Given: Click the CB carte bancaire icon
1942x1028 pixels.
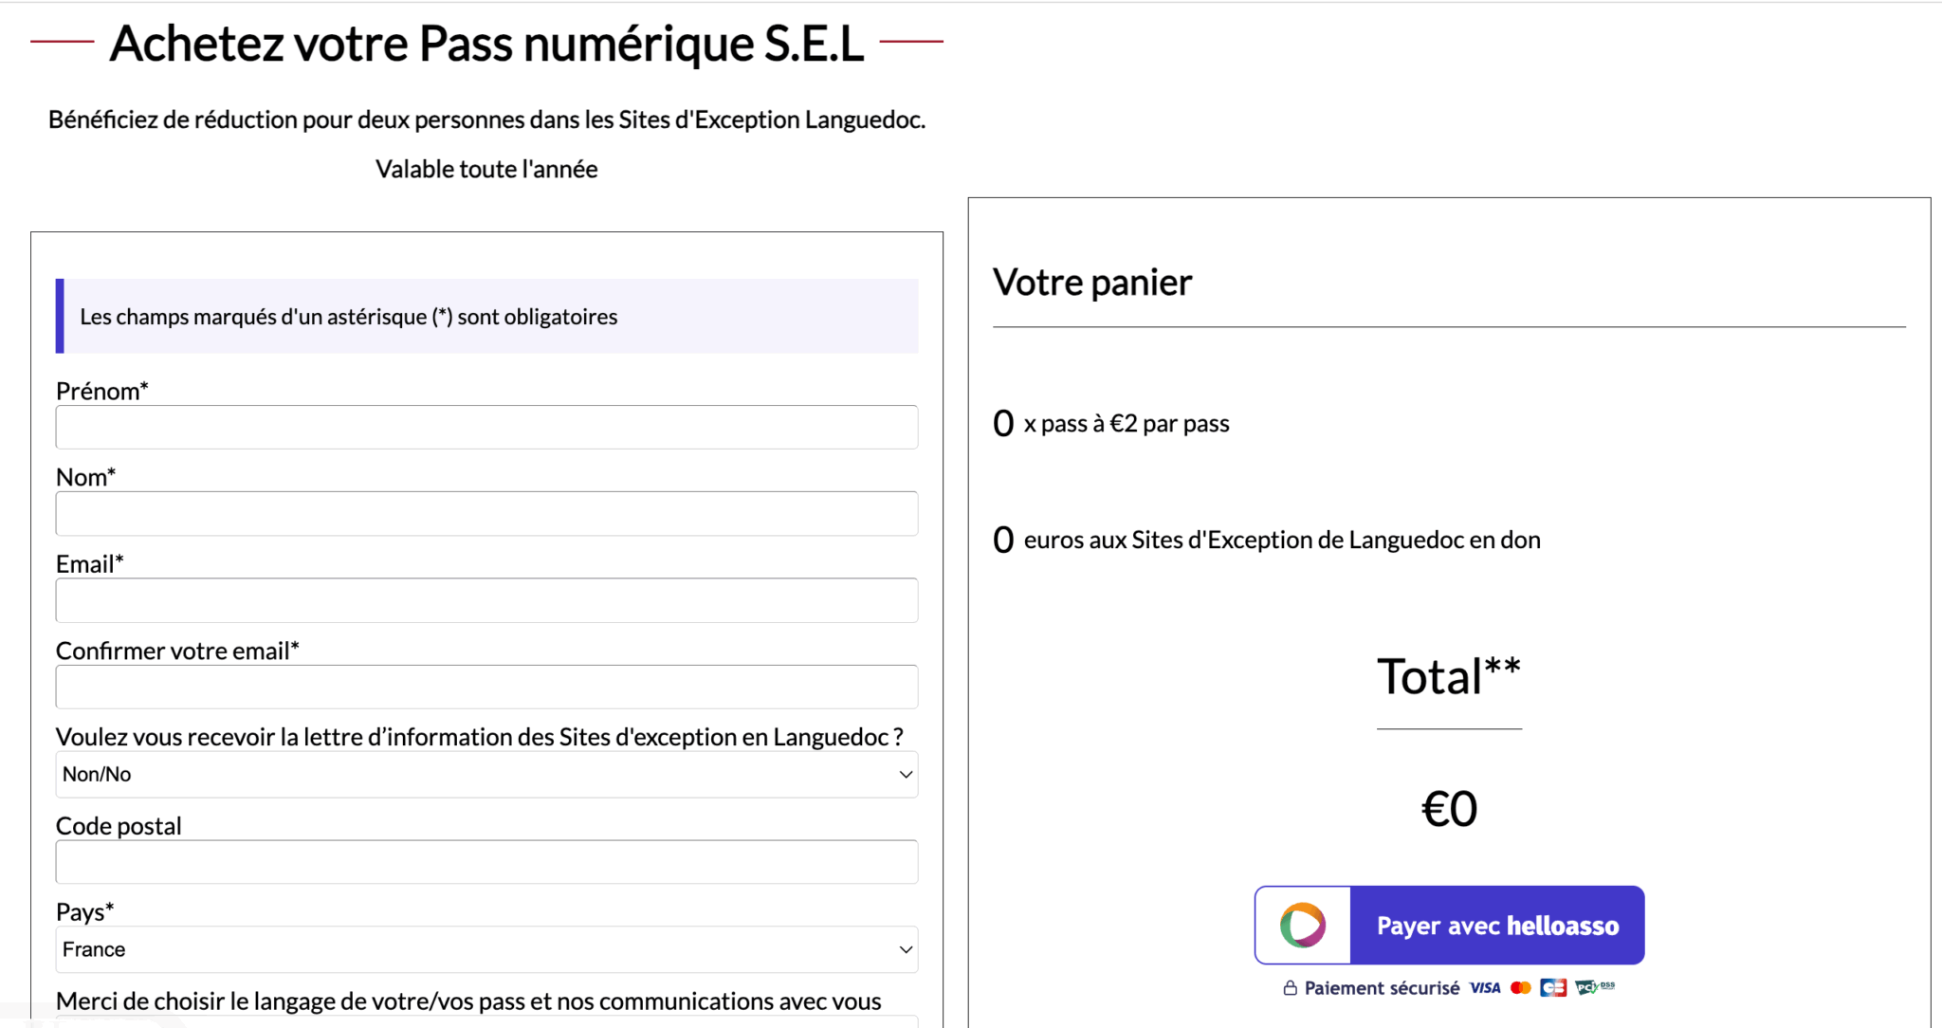Looking at the screenshot, I should [x=1554, y=986].
